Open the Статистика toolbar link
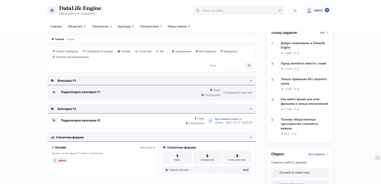The width and height of the screenshot is (381, 184). [x=143, y=52]
